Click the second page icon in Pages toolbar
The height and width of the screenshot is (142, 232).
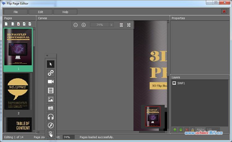pyautogui.click(x=13, y=24)
